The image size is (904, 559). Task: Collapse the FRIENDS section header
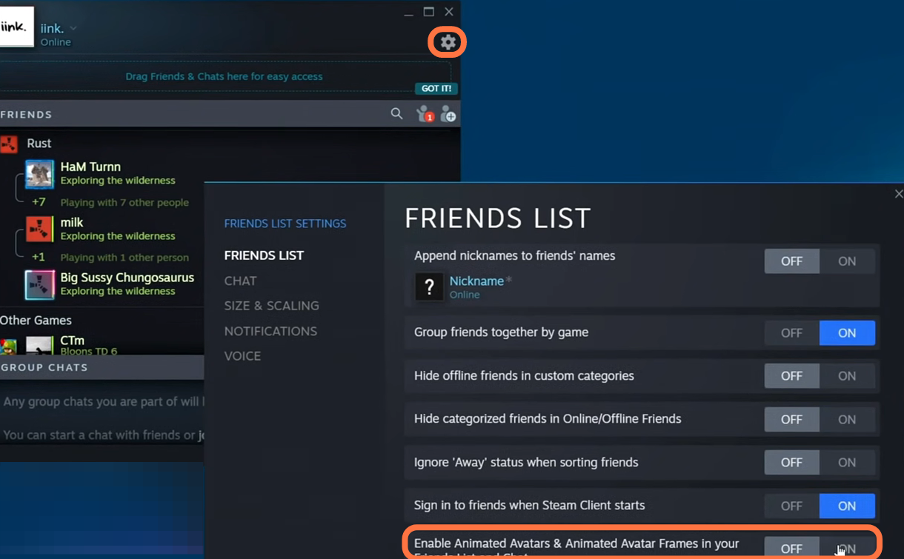(27, 115)
